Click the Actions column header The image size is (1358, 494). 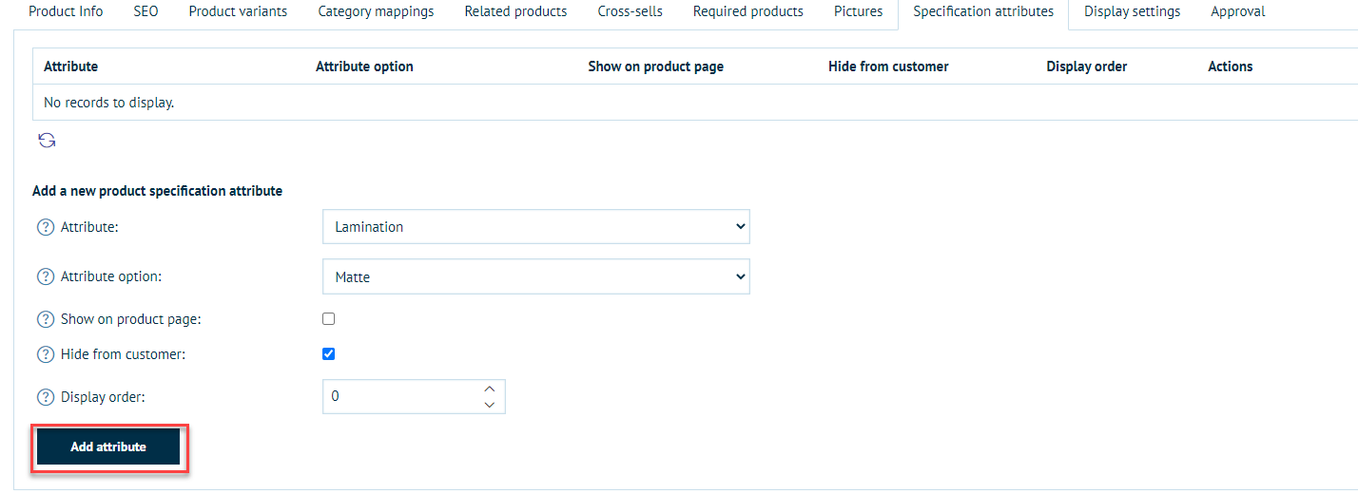click(1231, 66)
